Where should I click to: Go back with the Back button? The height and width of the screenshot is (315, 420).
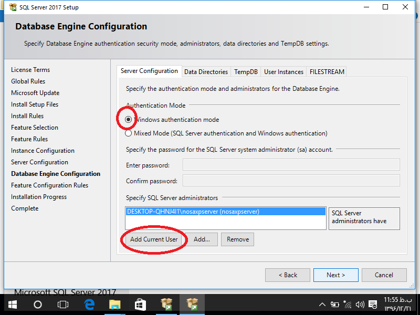pyautogui.click(x=287, y=275)
